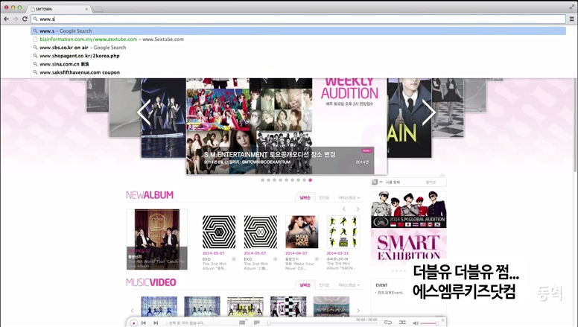Image resolution: width=578 pixels, height=327 pixels.
Task: Open the Chrome hamburger menu
Action: (572, 19)
